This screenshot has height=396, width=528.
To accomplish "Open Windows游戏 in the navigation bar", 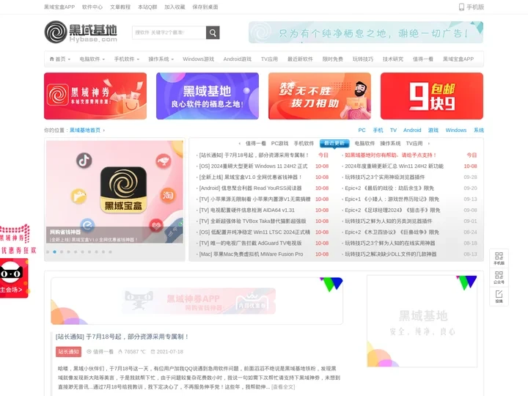I will click(198, 59).
